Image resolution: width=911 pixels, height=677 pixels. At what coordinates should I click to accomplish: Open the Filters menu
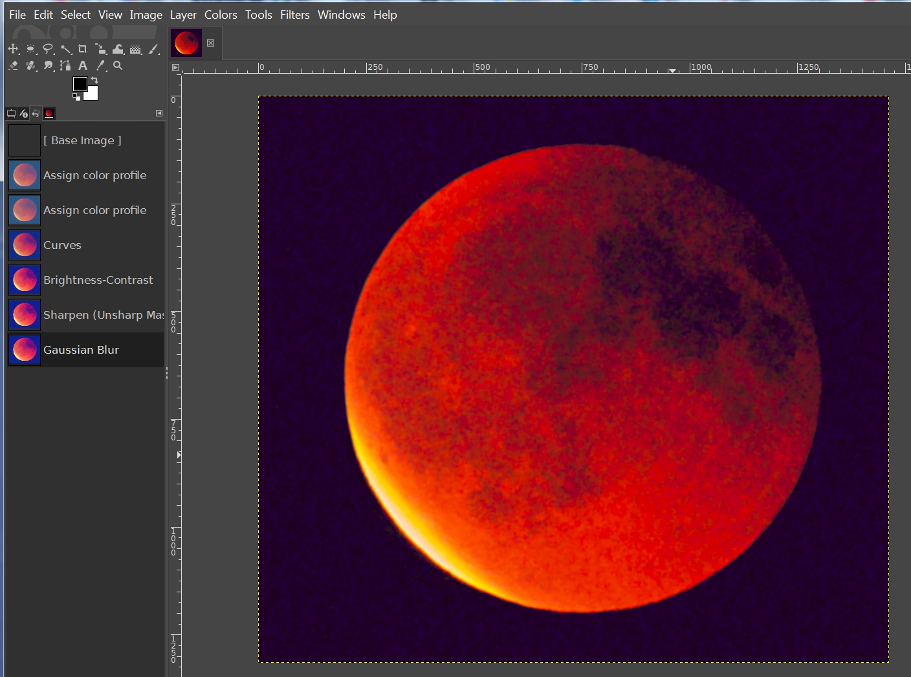coord(294,14)
